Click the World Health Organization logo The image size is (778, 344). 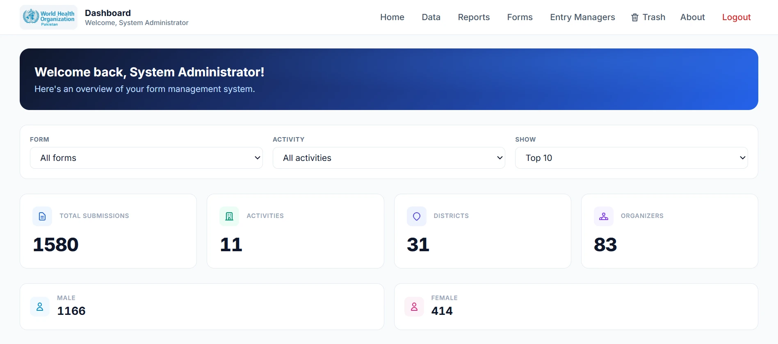tap(48, 17)
